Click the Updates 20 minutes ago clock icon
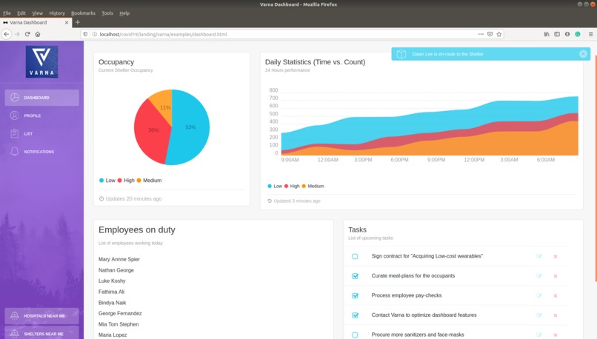This screenshot has height=339, width=597. click(101, 198)
